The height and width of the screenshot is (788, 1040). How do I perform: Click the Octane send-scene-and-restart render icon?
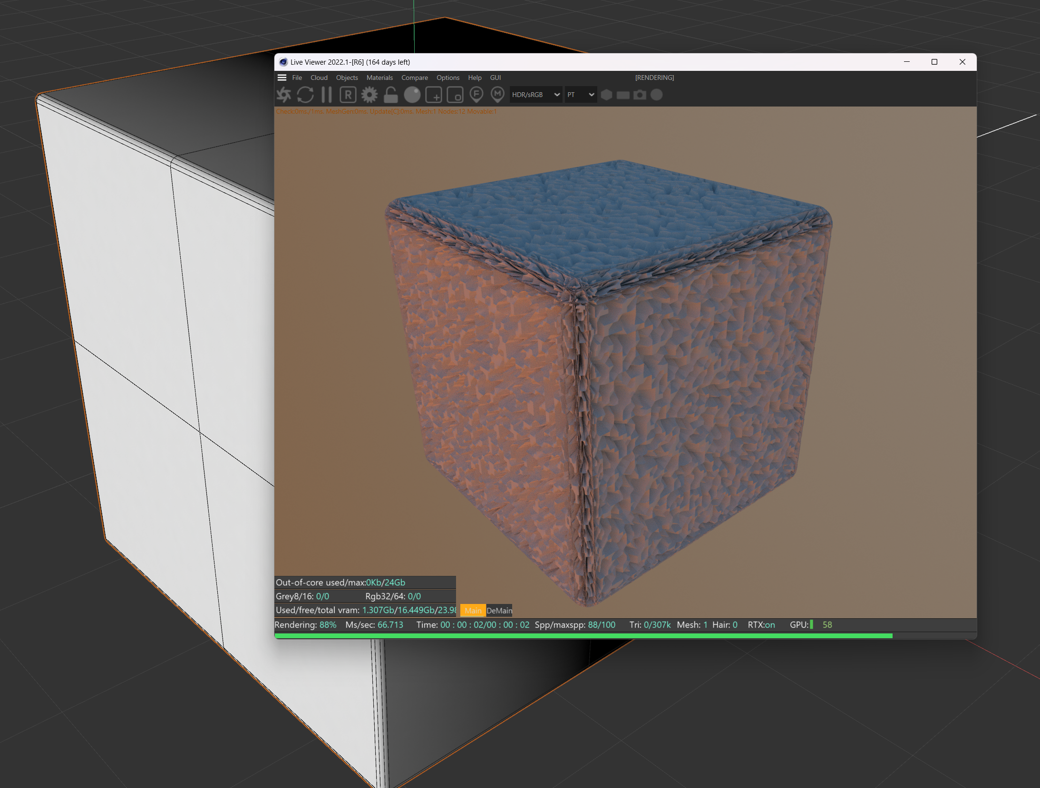tap(284, 95)
